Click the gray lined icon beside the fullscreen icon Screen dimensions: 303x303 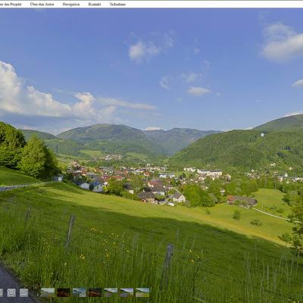point(24,292)
